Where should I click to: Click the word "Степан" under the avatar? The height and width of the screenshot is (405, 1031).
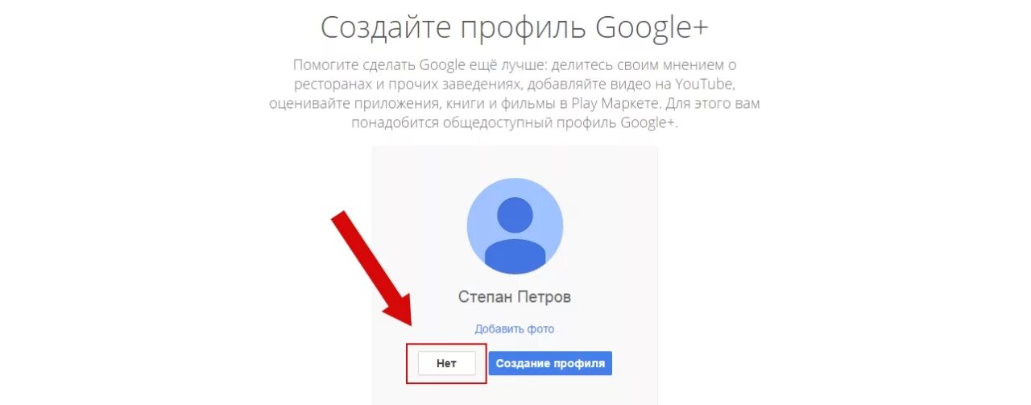tap(484, 297)
